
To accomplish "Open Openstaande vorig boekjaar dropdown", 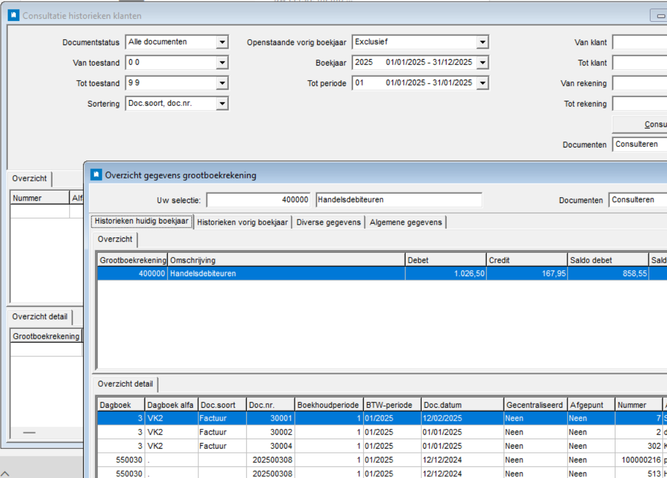I will (482, 42).
